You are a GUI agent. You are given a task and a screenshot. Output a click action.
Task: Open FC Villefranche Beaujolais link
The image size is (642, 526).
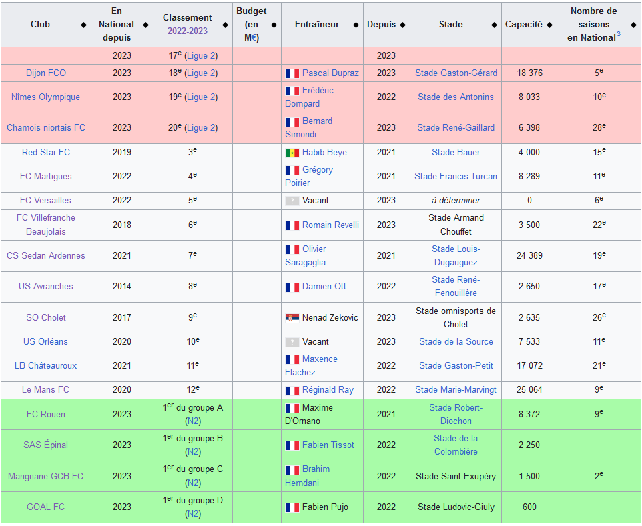(46, 225)
